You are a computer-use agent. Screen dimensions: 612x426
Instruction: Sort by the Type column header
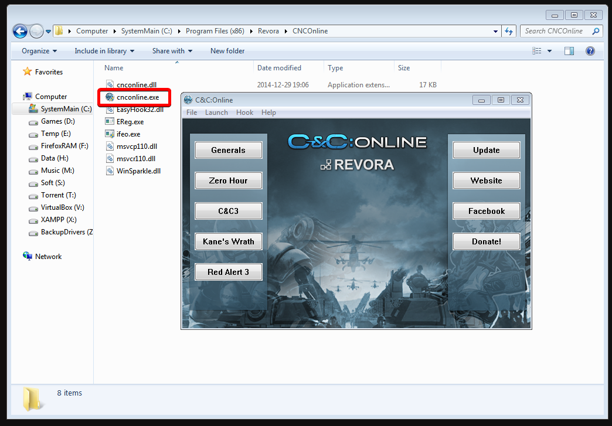tap(335, 68)
